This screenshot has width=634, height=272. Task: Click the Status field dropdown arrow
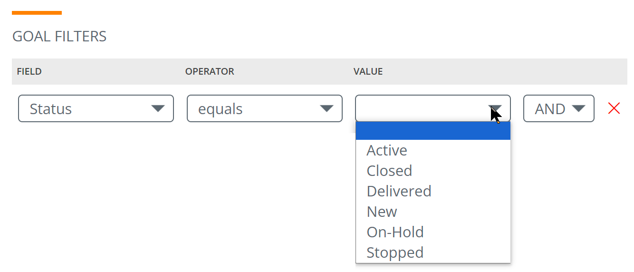(x=158, y=109)
